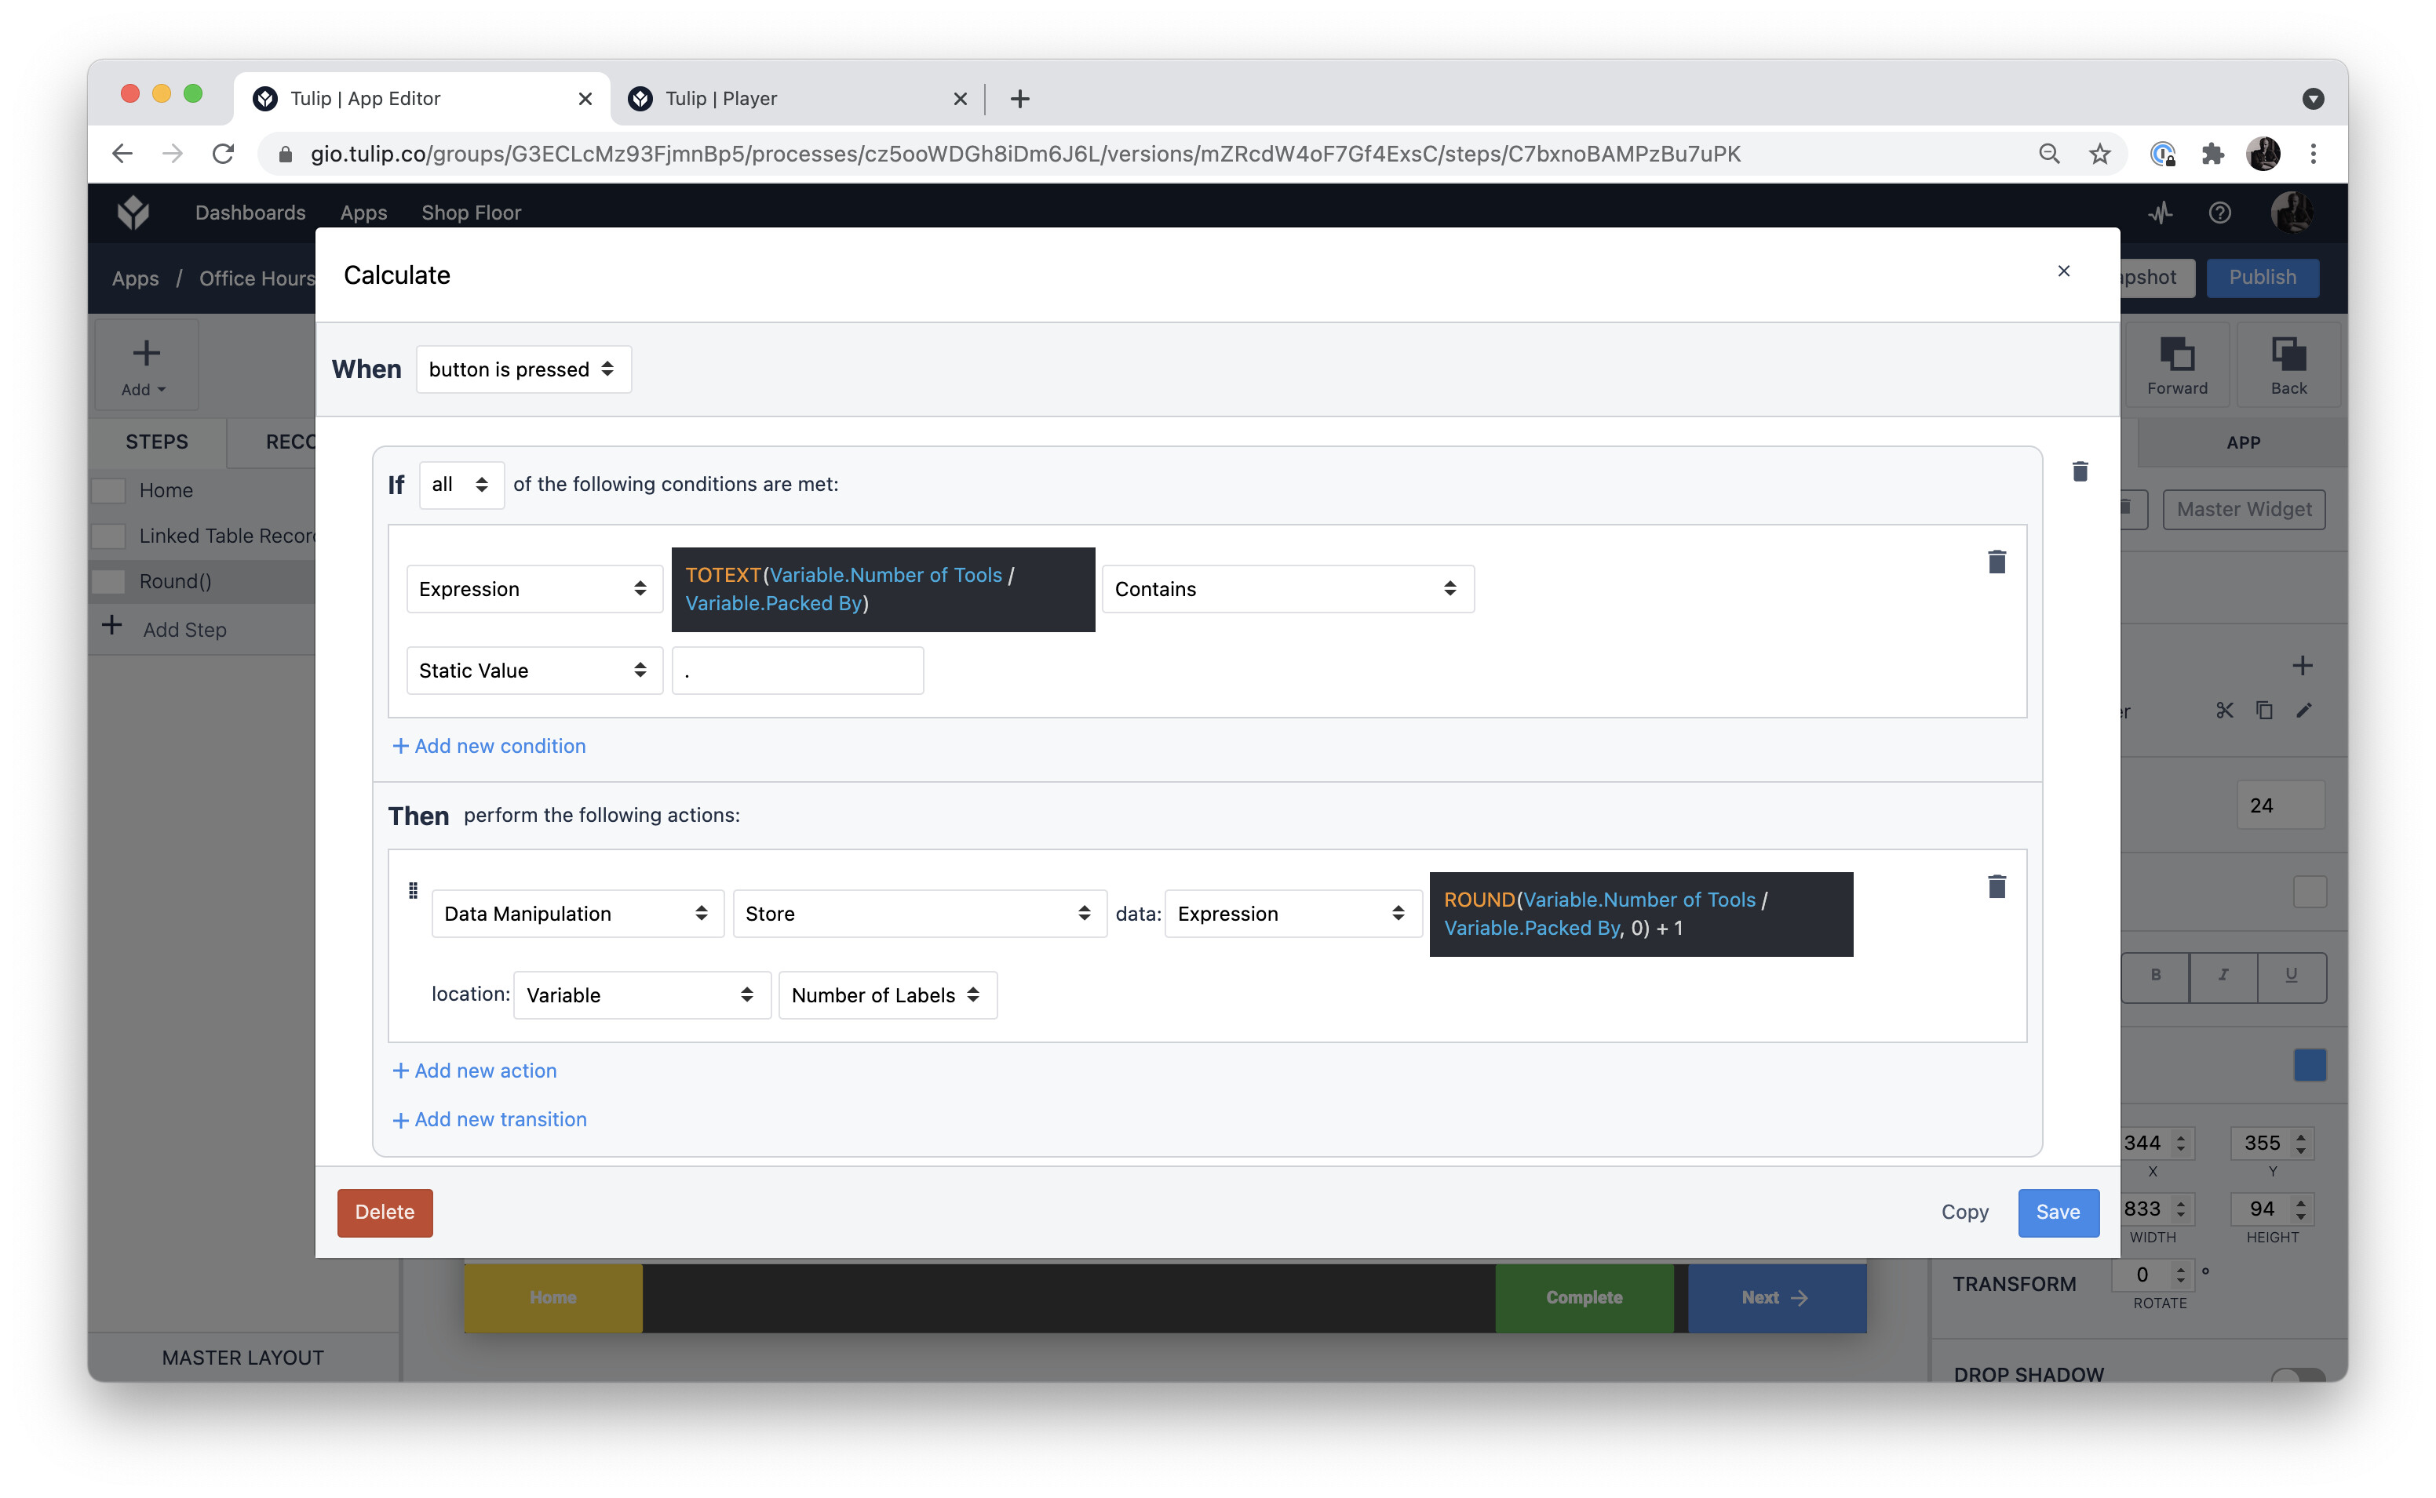Open Shop Floor menu
The width and height of the screenshot is (2436, 1498).
471,213
